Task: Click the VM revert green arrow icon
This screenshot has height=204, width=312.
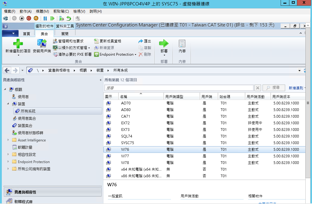Action: click(x=69, y=18)
